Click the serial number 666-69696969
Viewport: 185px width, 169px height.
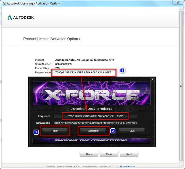(63, 64)
